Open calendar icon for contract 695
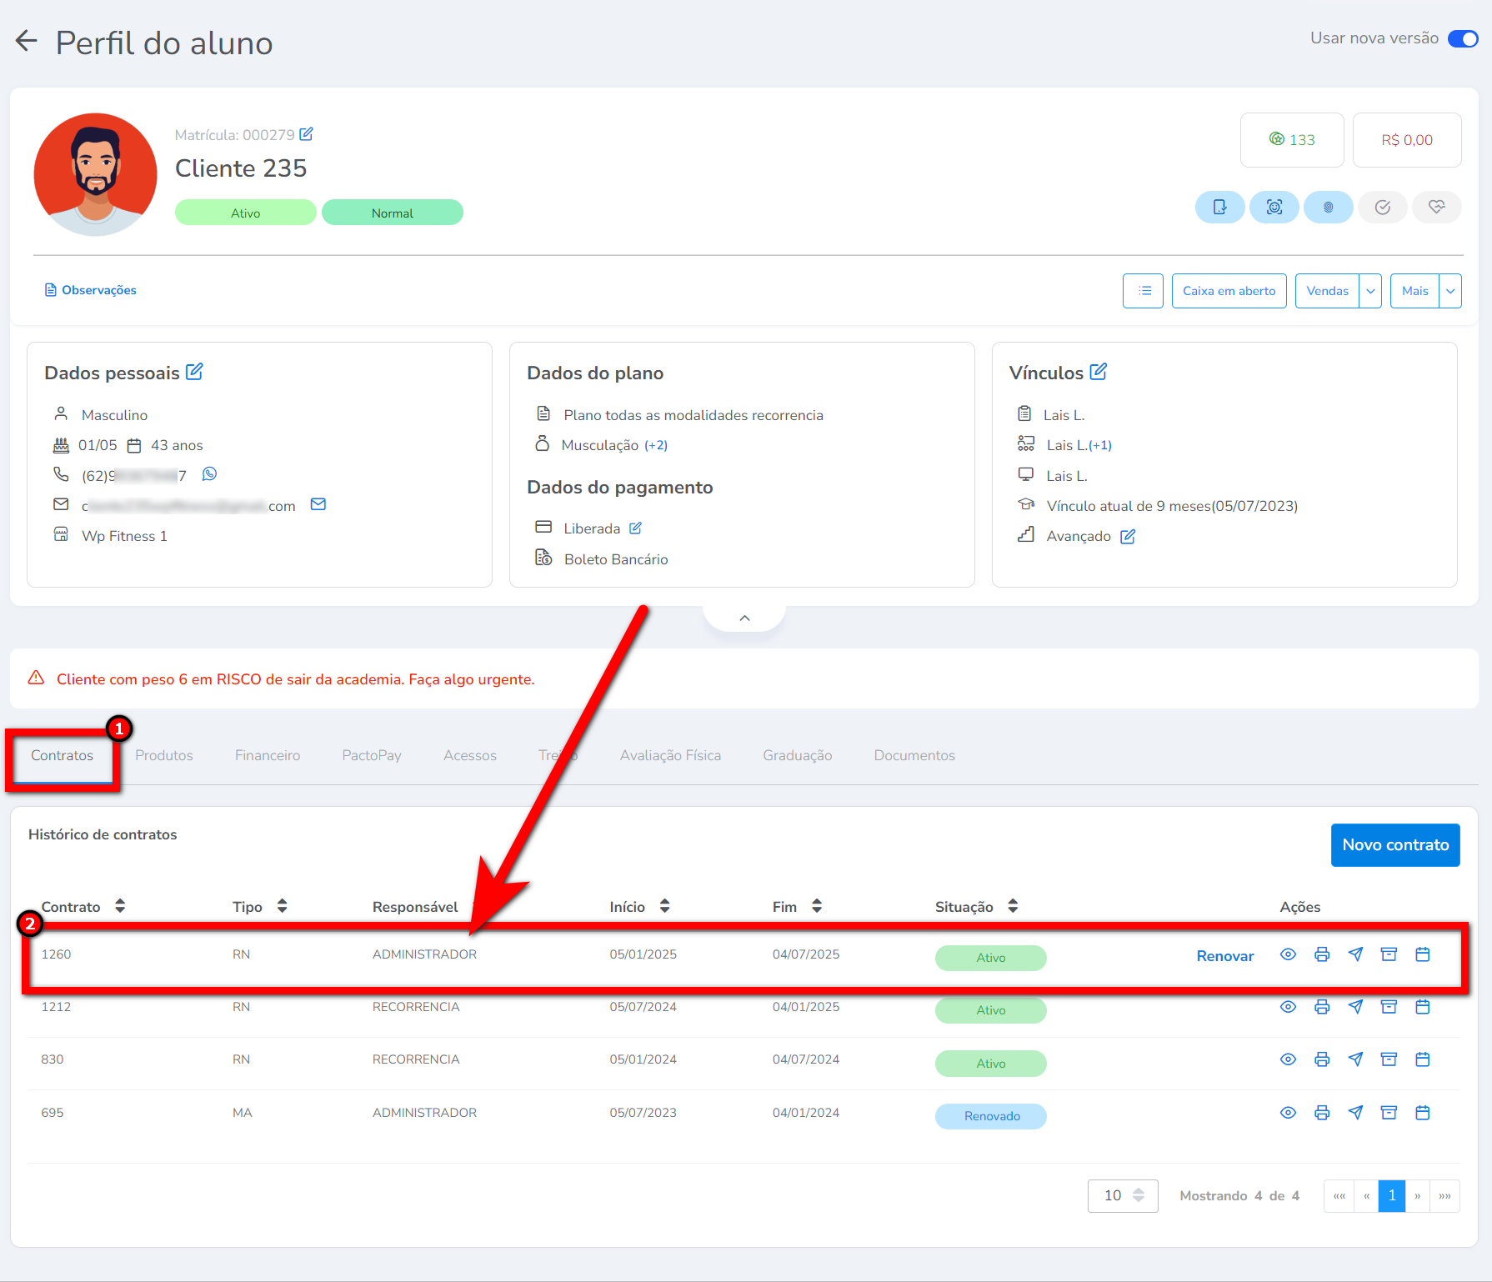1492x1282 pixels. click(x=1423, y=1113)
